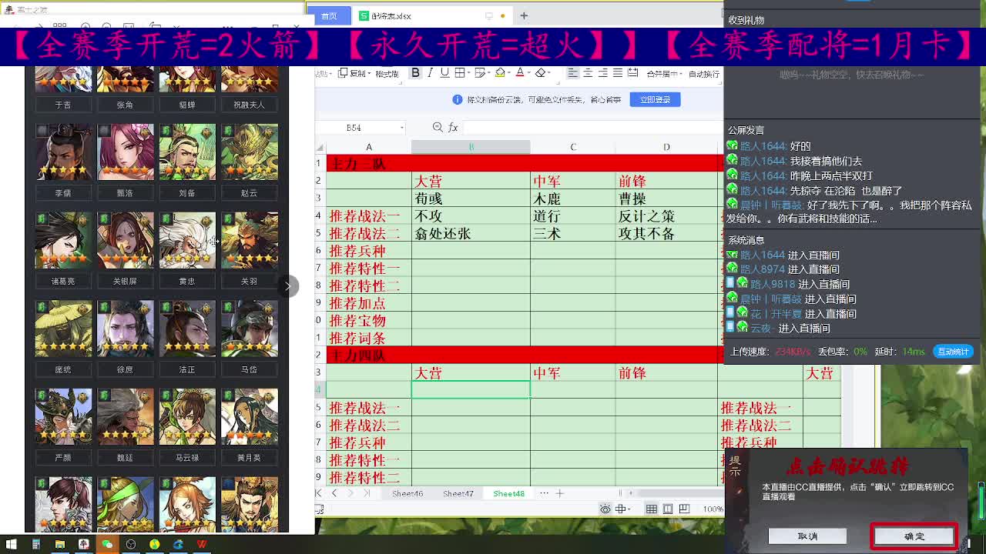Click 取消 in the redirect prompt
This screenshot has width=986, height=554.
click(807, 536)
